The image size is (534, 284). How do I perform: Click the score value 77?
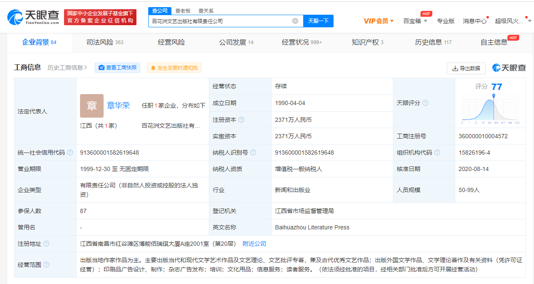pyautogui.click(x=497, y=87)
